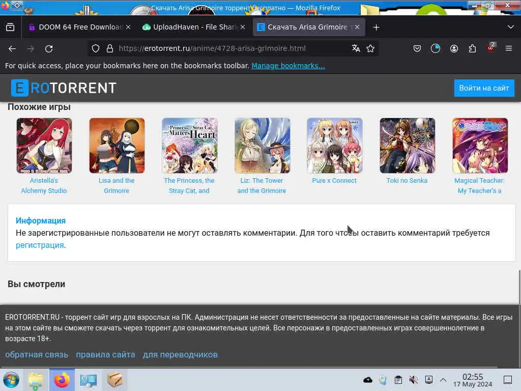The width and height of the screenshot is (521, 391).
Task: Open The Princess, the Stray Cat thumbnail
Action: 190,146
